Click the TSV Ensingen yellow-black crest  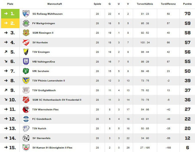point(26,52)
